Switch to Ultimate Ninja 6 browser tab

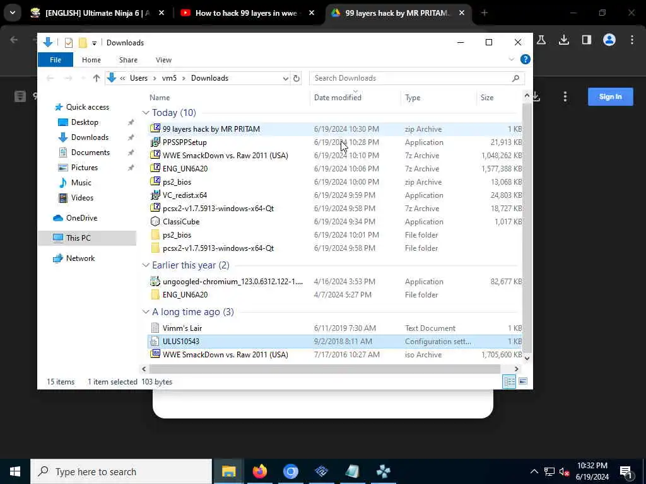point(98,13)
